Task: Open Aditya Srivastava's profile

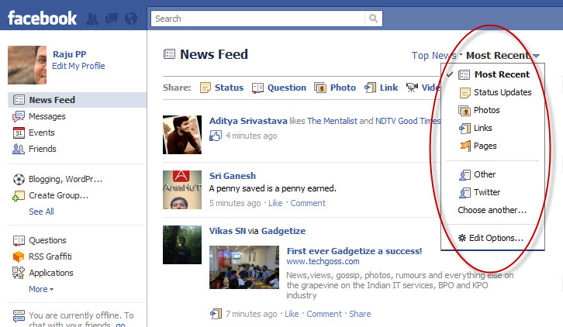Action: tap(248, 121)
